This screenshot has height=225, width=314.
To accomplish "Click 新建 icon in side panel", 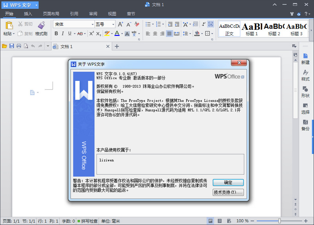I will (305, 59).
